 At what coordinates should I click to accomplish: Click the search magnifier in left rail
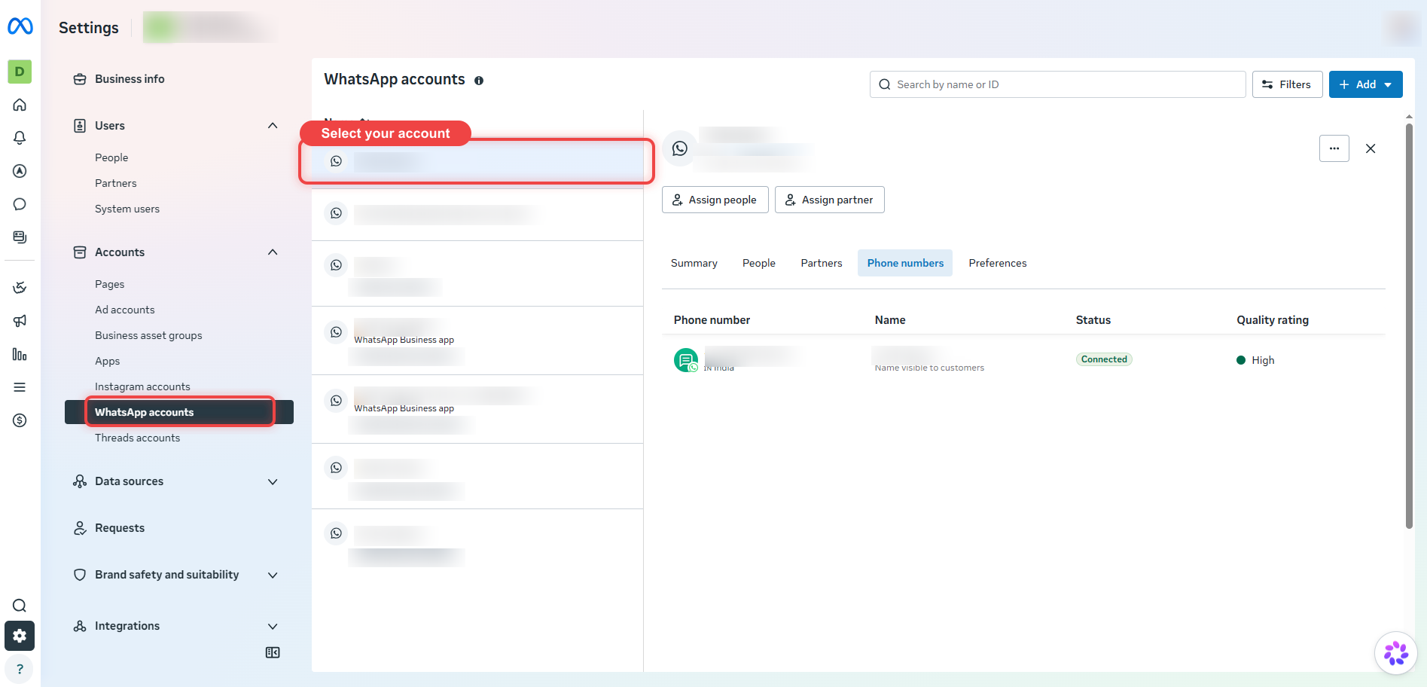[x=20, y=606]
